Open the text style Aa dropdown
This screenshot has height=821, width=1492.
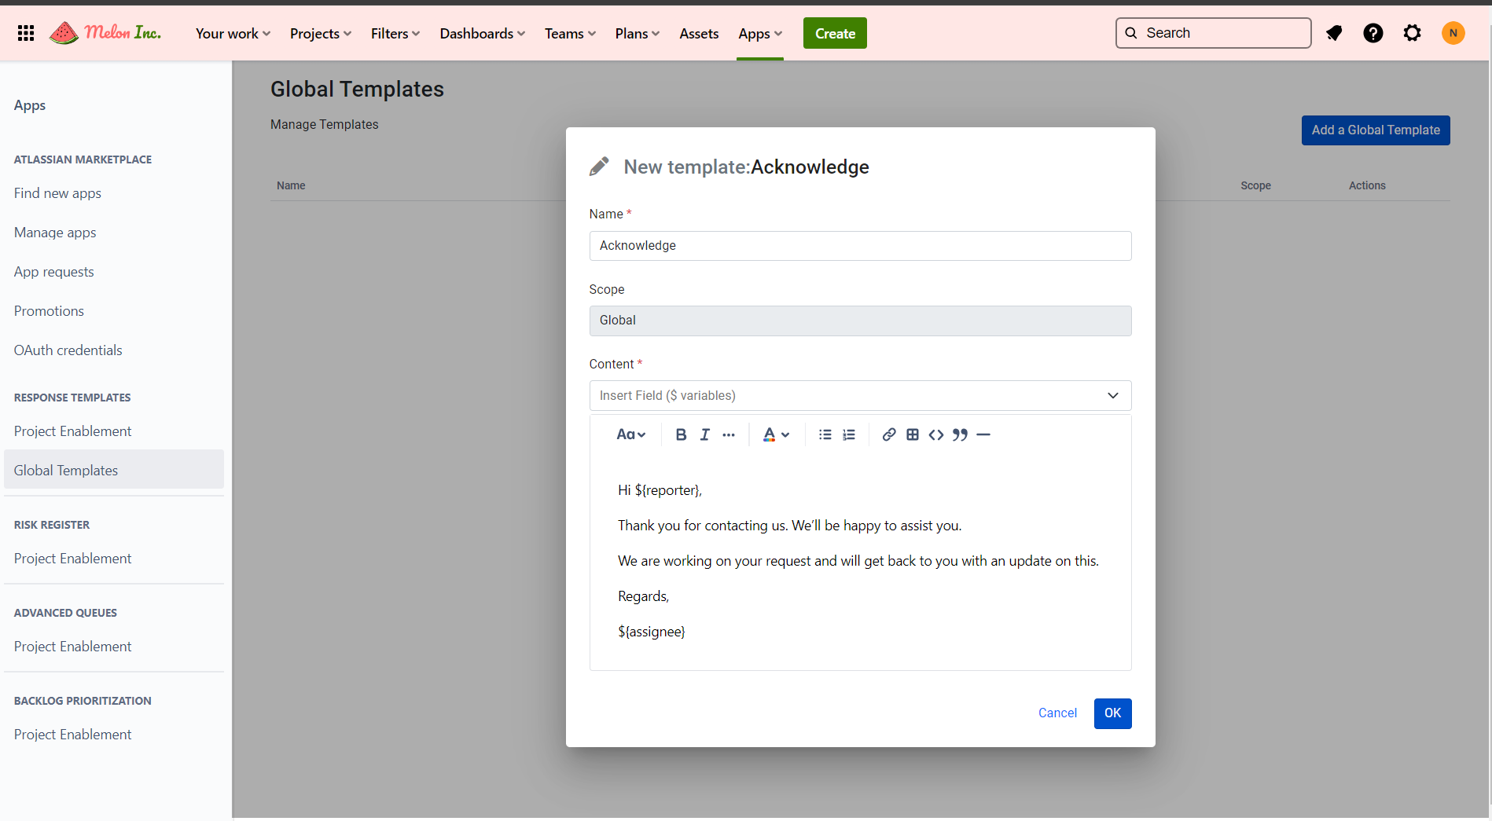pyautogui.click(x=630, y=434)
